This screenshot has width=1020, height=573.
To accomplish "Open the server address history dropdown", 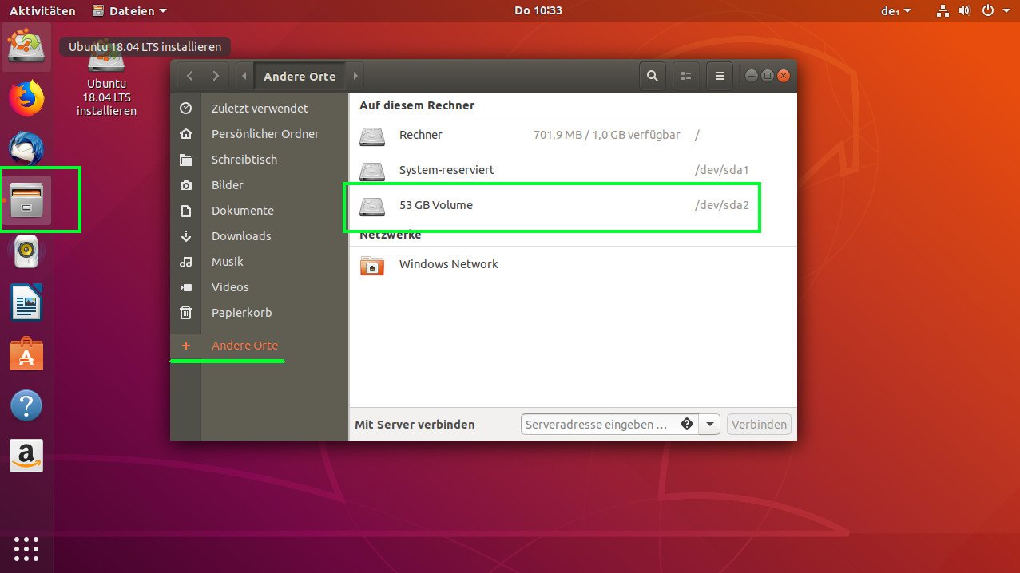I will coord(709,424).
